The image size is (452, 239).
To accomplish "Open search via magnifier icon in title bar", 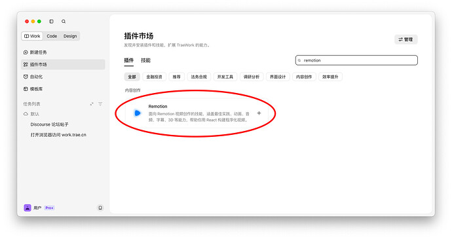I will point(64,22).
